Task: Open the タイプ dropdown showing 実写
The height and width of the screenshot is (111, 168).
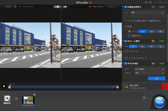Action: [147, 13]
